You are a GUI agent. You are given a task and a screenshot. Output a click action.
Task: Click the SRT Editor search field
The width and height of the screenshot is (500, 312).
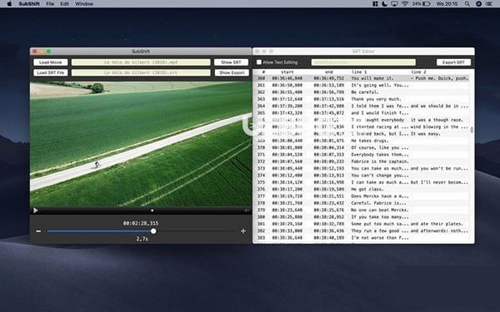click(x=363, y=62)
